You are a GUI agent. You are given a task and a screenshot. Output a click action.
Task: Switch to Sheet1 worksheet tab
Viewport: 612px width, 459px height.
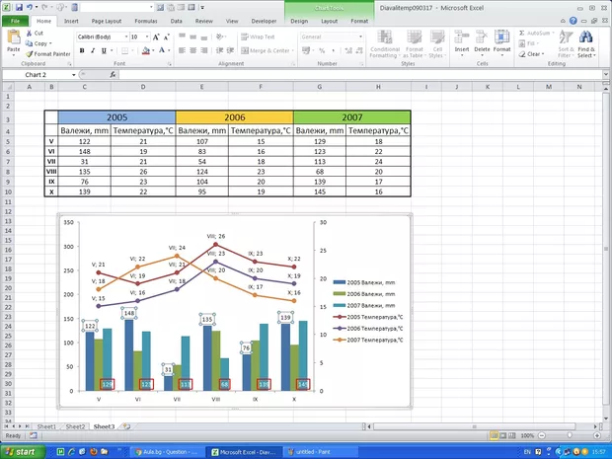(x=46, y=426)
